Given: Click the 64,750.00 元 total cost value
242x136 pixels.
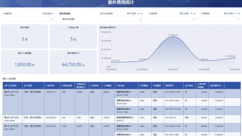Looking at the screenshot, I should pyautogui.click(x=73, y=65).
